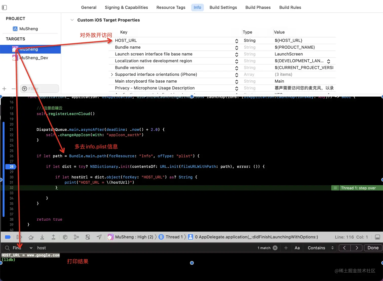The width and height of the screenshot is (383, 281).
Task: Open key stepper for Bundle version row
Action: [237, 68]
